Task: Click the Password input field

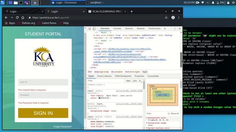Action: click(43, 95)
